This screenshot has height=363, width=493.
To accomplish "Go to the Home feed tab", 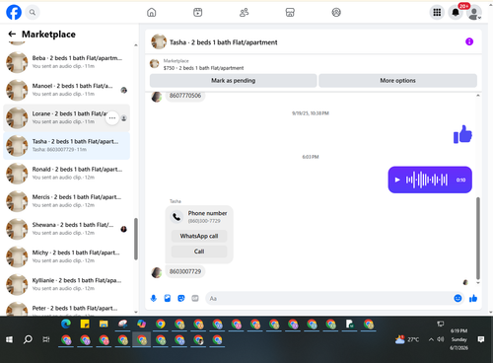I will point(152,13).
